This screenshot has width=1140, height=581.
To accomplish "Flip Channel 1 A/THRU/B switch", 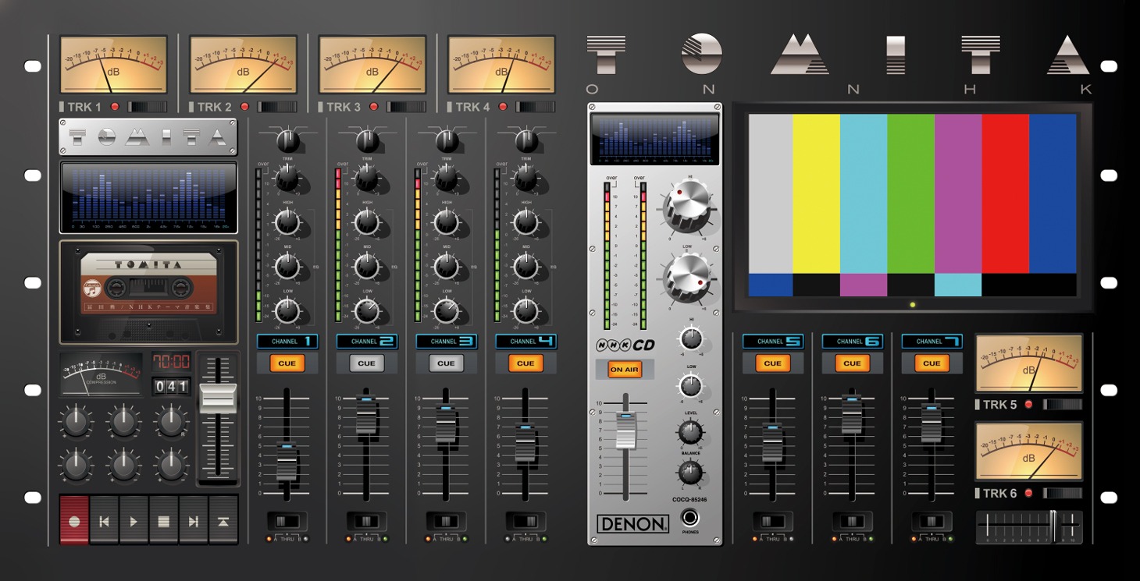I will tap(287, 522).
